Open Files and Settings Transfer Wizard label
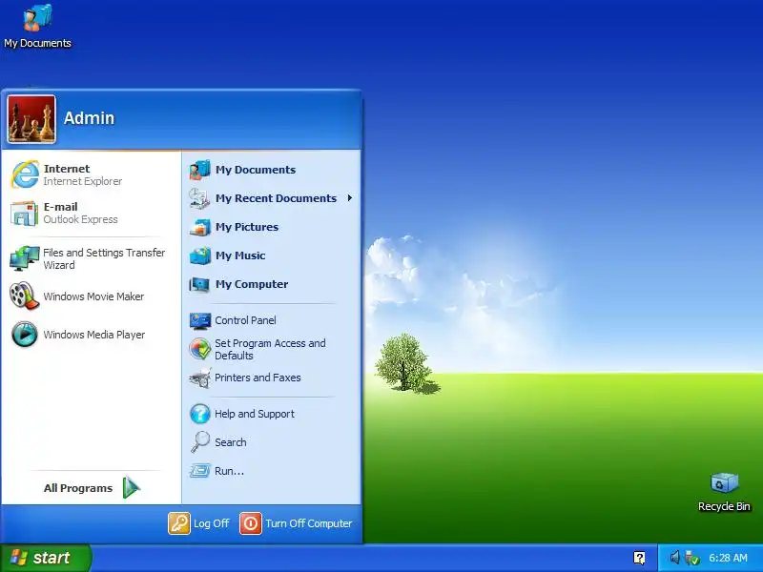 [x=104, y=258]
